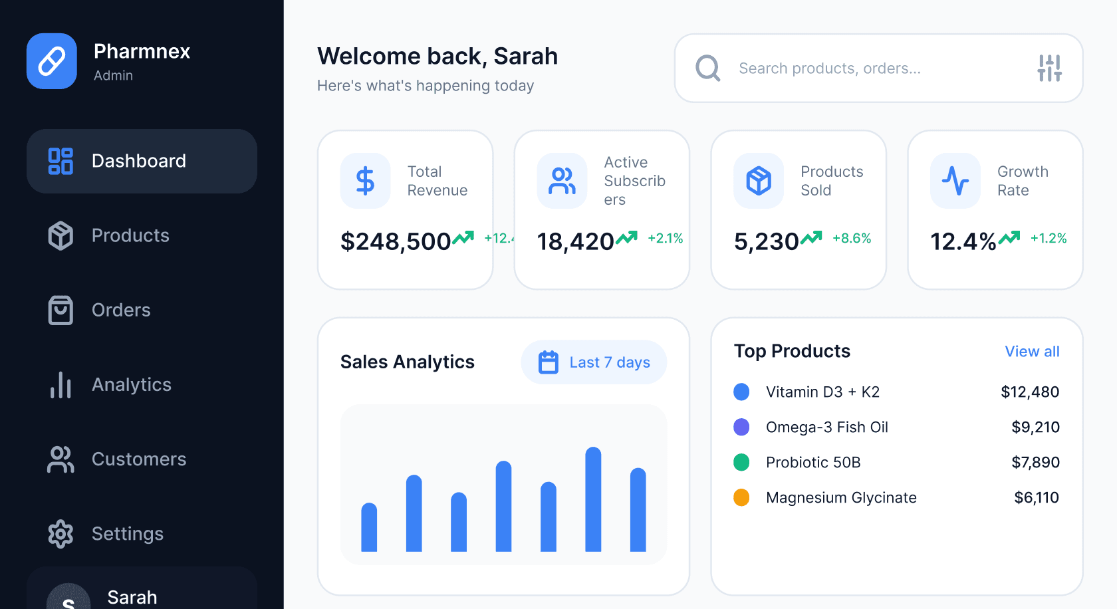Click the $12,480 revenue value

[1030, 392]
